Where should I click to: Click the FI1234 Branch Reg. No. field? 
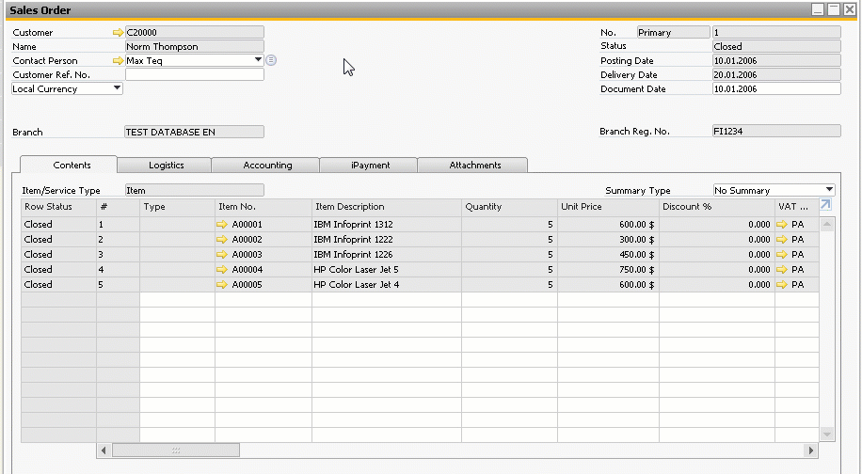[776, 131]
